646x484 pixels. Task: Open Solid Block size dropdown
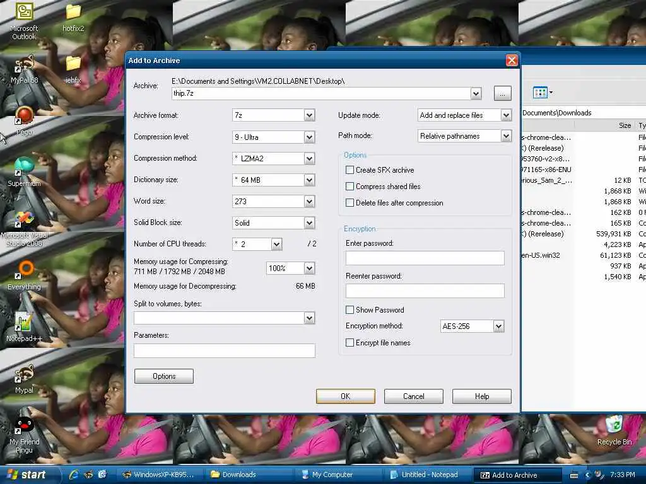309,222
